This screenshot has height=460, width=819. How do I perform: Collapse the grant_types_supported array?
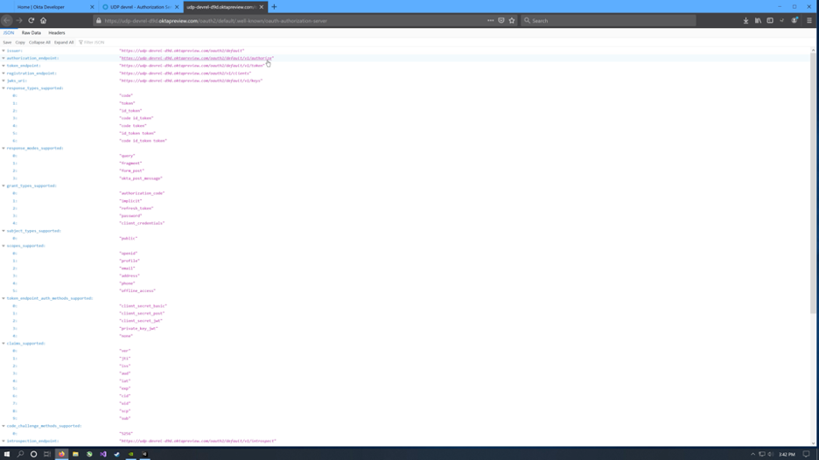[3, 185]
